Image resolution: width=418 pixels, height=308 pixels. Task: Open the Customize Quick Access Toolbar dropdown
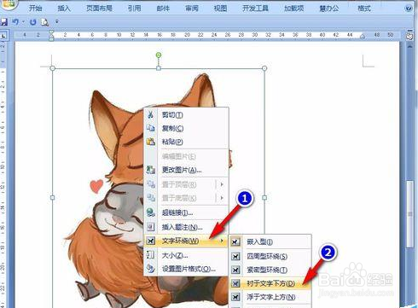click(x=57, y=21)
